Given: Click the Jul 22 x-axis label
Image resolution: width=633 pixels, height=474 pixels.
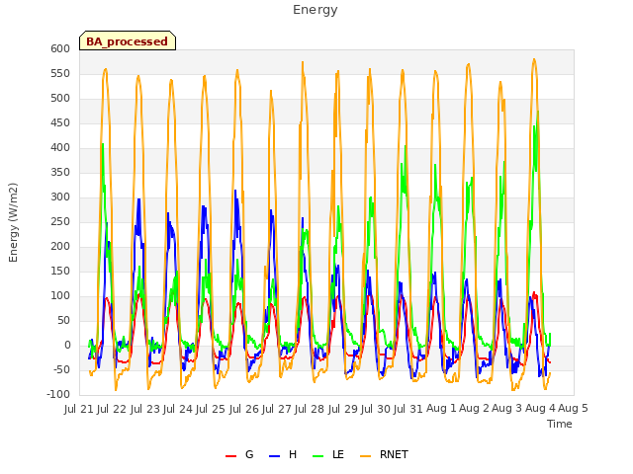Looking at the screenshot, I should (x=112, y=409).
